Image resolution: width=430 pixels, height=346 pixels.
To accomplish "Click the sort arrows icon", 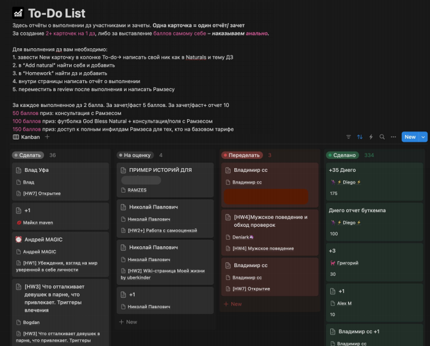I will [x=360, y=137].
